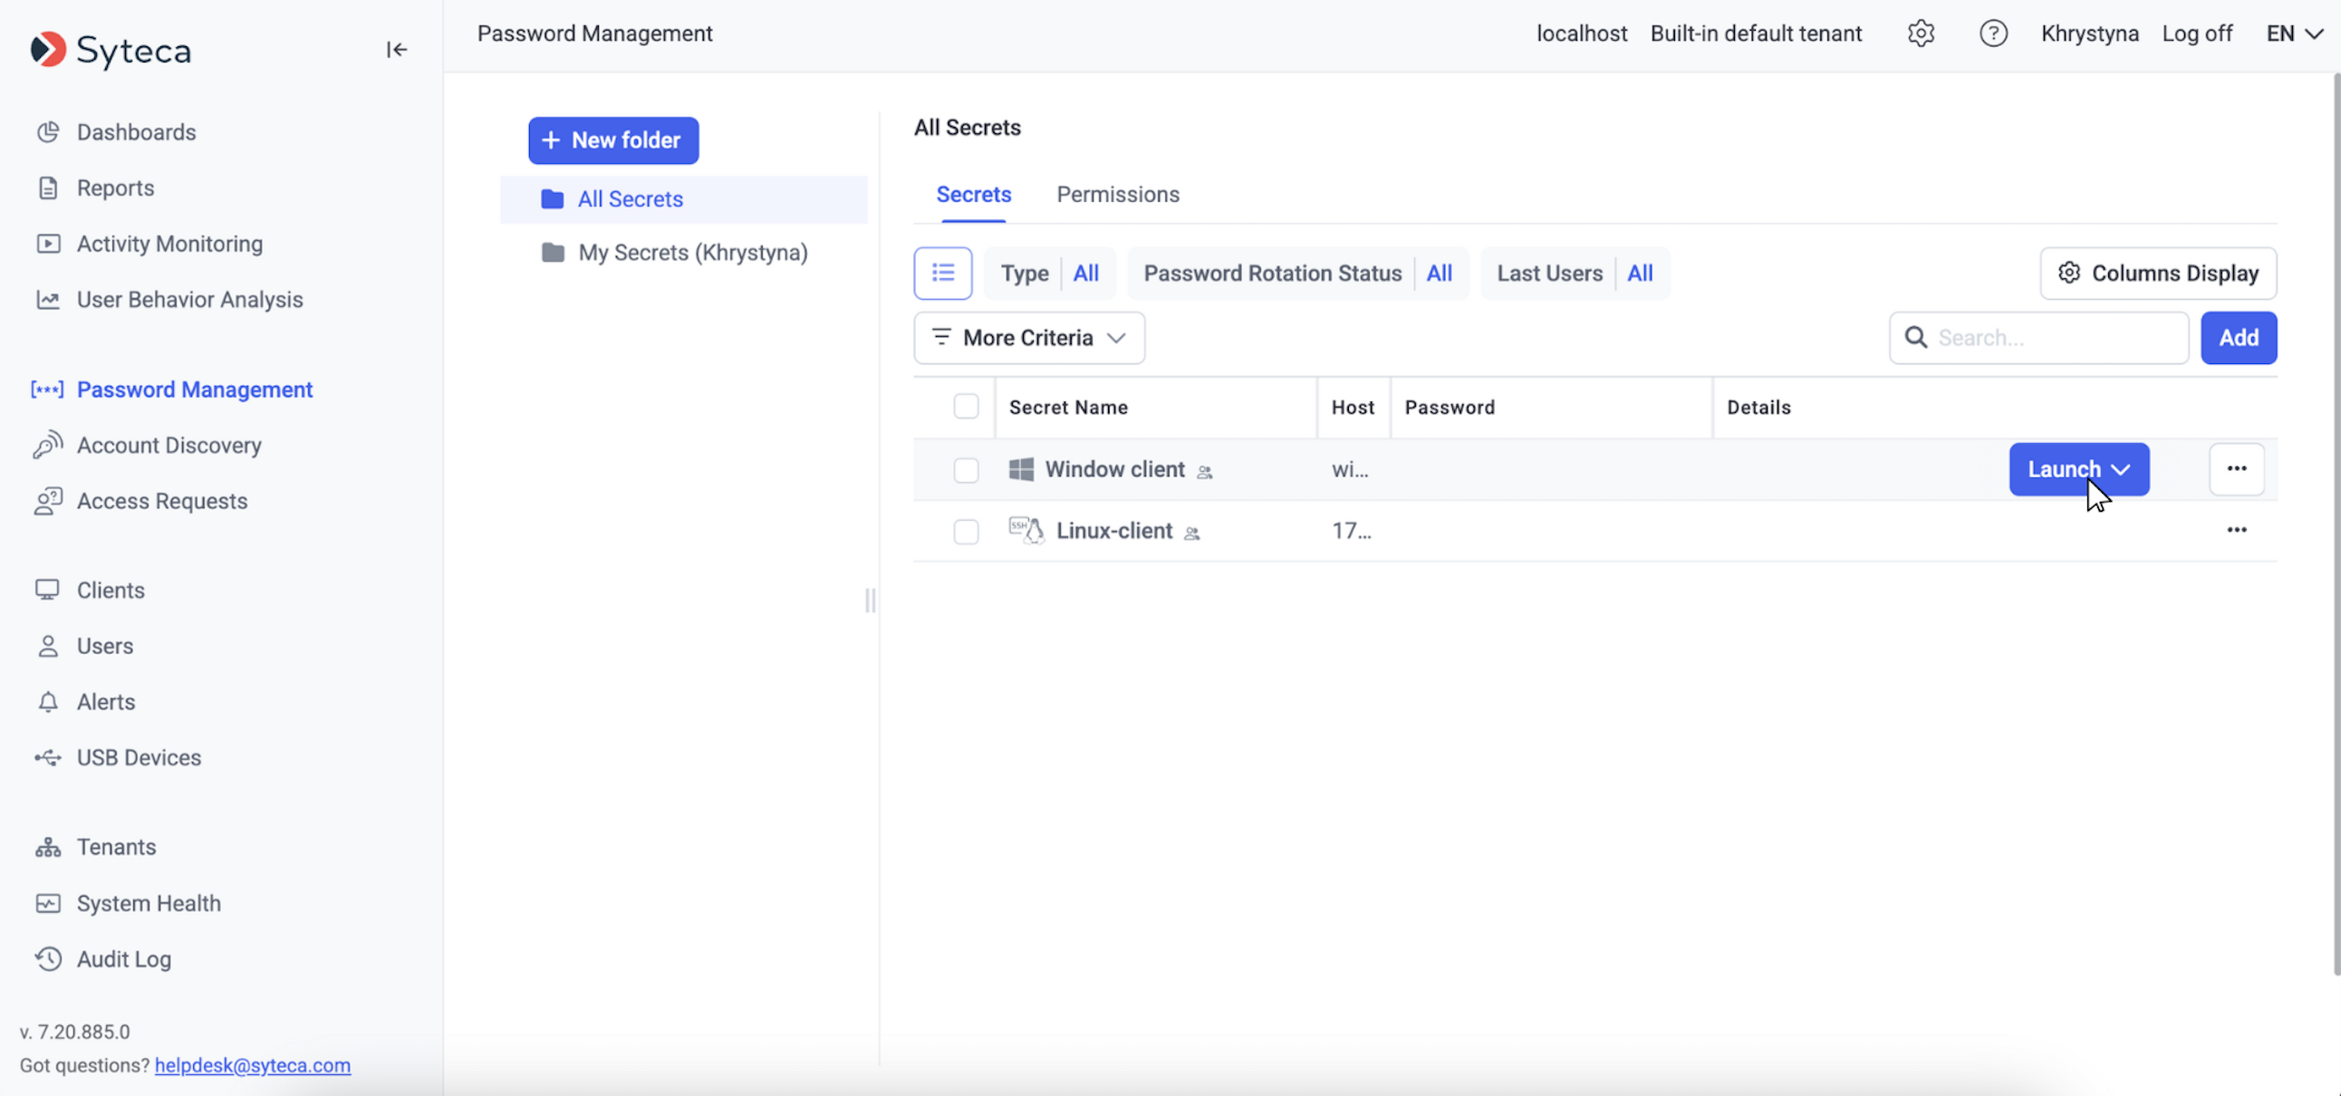This screenshot has height=1096, width=2341.
Task: Go to USB Devices section
Action: coord(138,757)
